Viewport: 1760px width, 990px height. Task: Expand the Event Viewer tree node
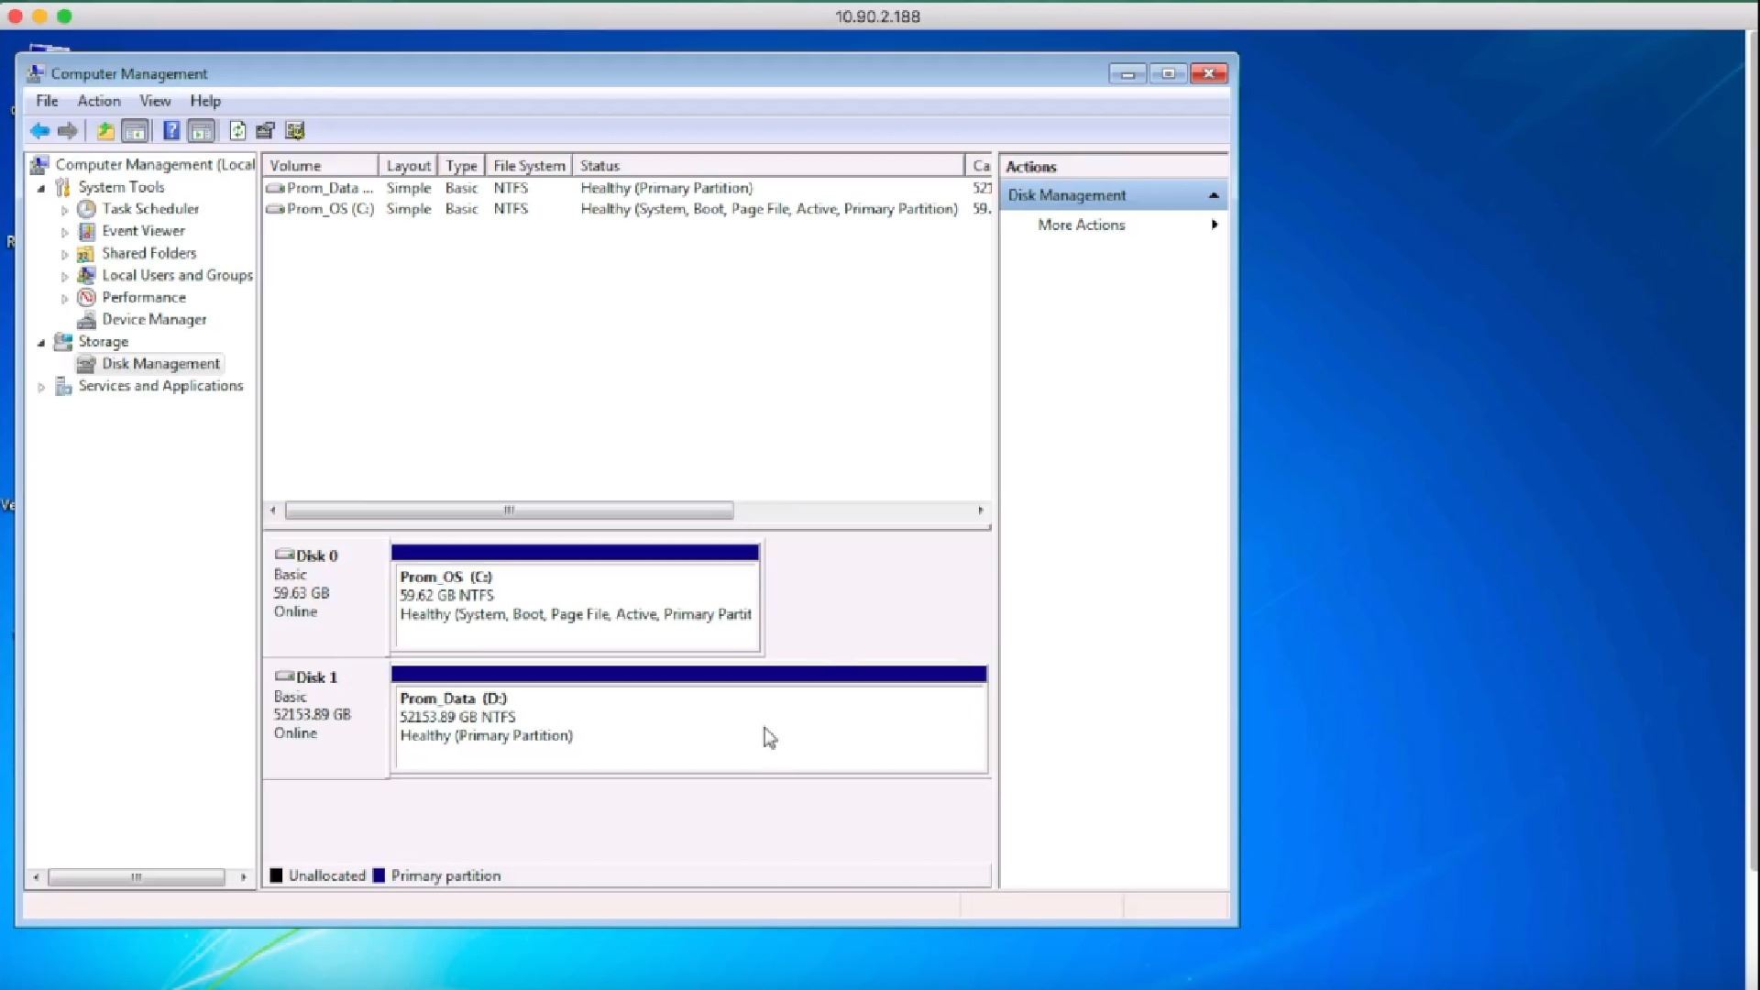tap(64, 232)
